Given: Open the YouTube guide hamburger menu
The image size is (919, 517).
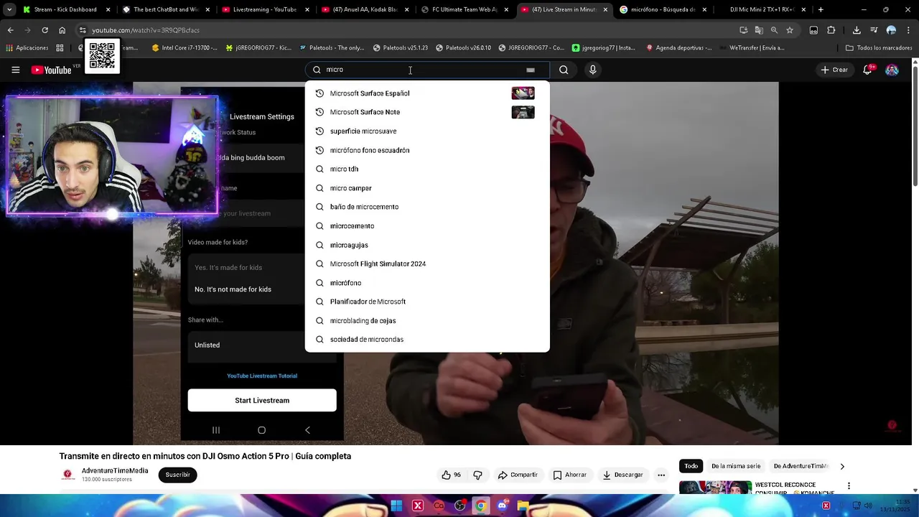Looking at the screenshot, I should 15,70.
